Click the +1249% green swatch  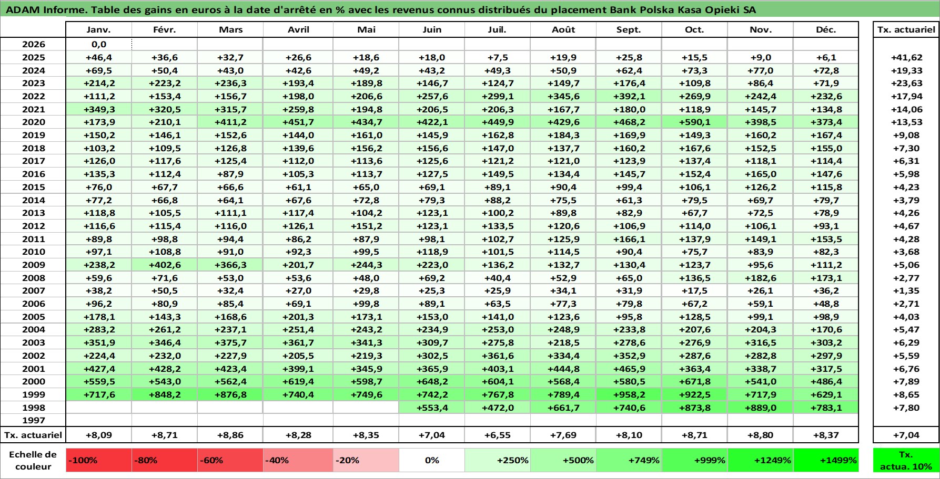click(x=761, y=460)
